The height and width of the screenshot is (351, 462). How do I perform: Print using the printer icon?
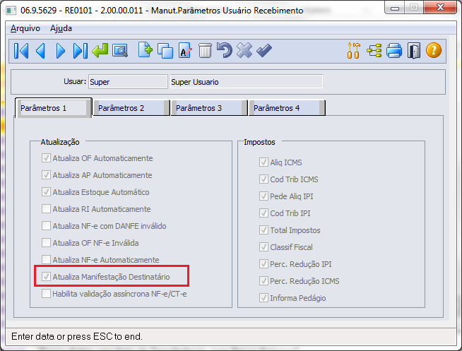pyautogui.click(x=394, y=50)
